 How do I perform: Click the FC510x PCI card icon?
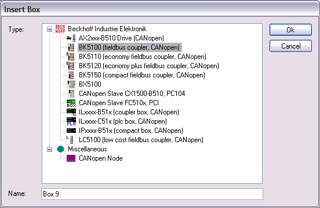point(71,103)
